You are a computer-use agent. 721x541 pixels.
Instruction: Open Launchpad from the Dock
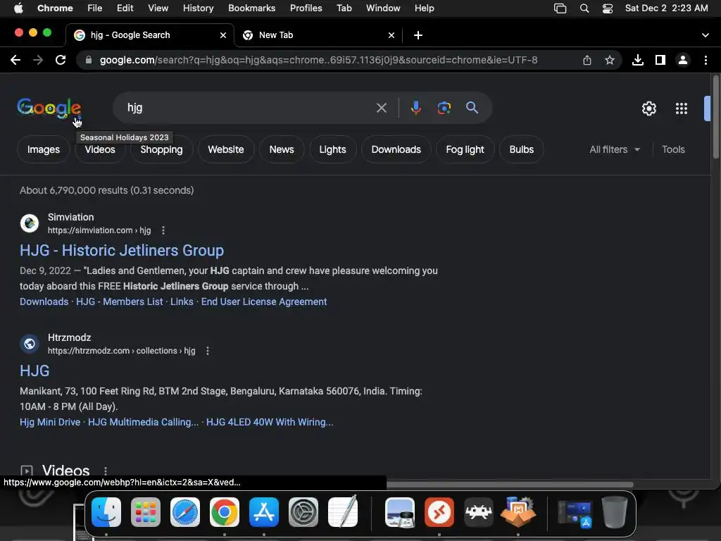click(146, 512)
